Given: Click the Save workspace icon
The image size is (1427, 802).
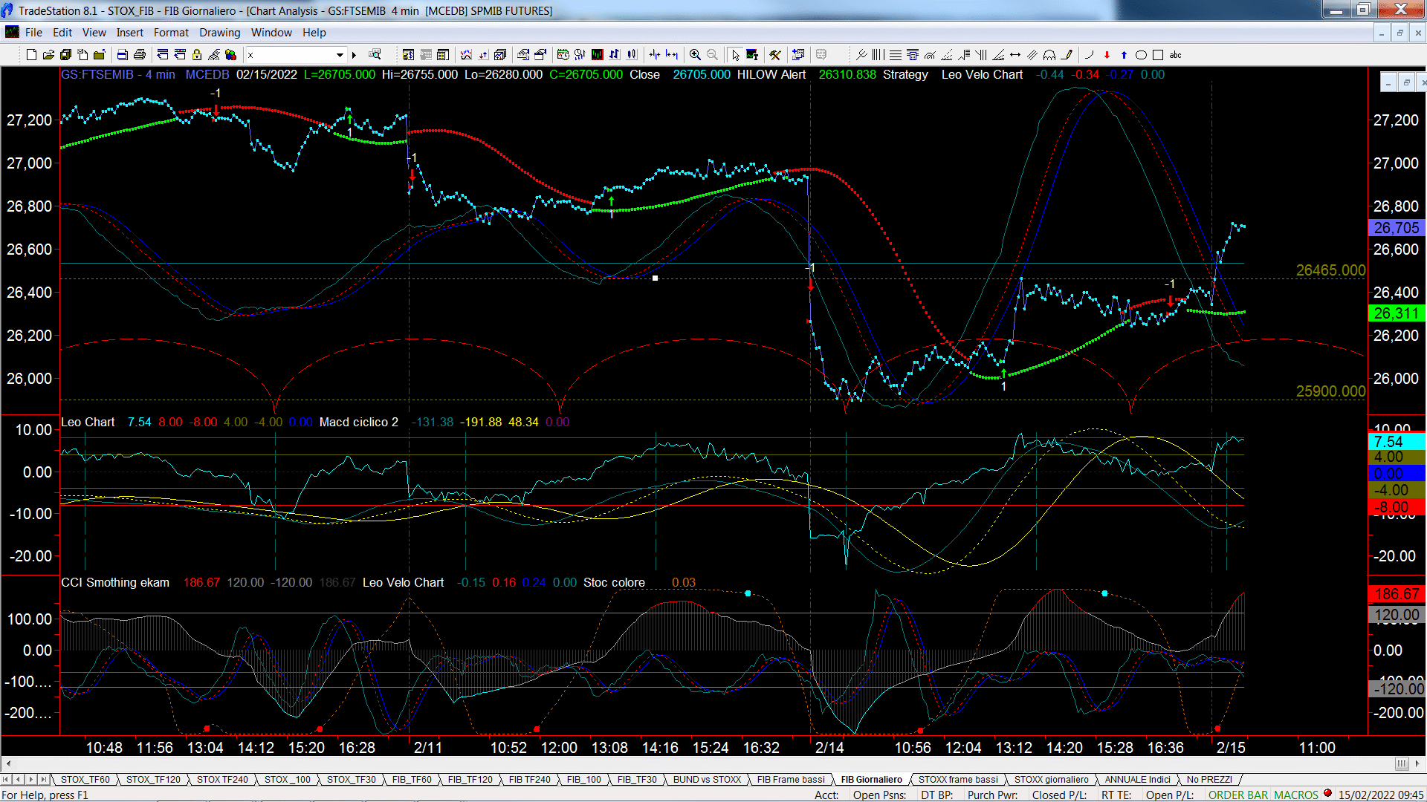Looking at the screenshot, I should [x=65, y=55].
